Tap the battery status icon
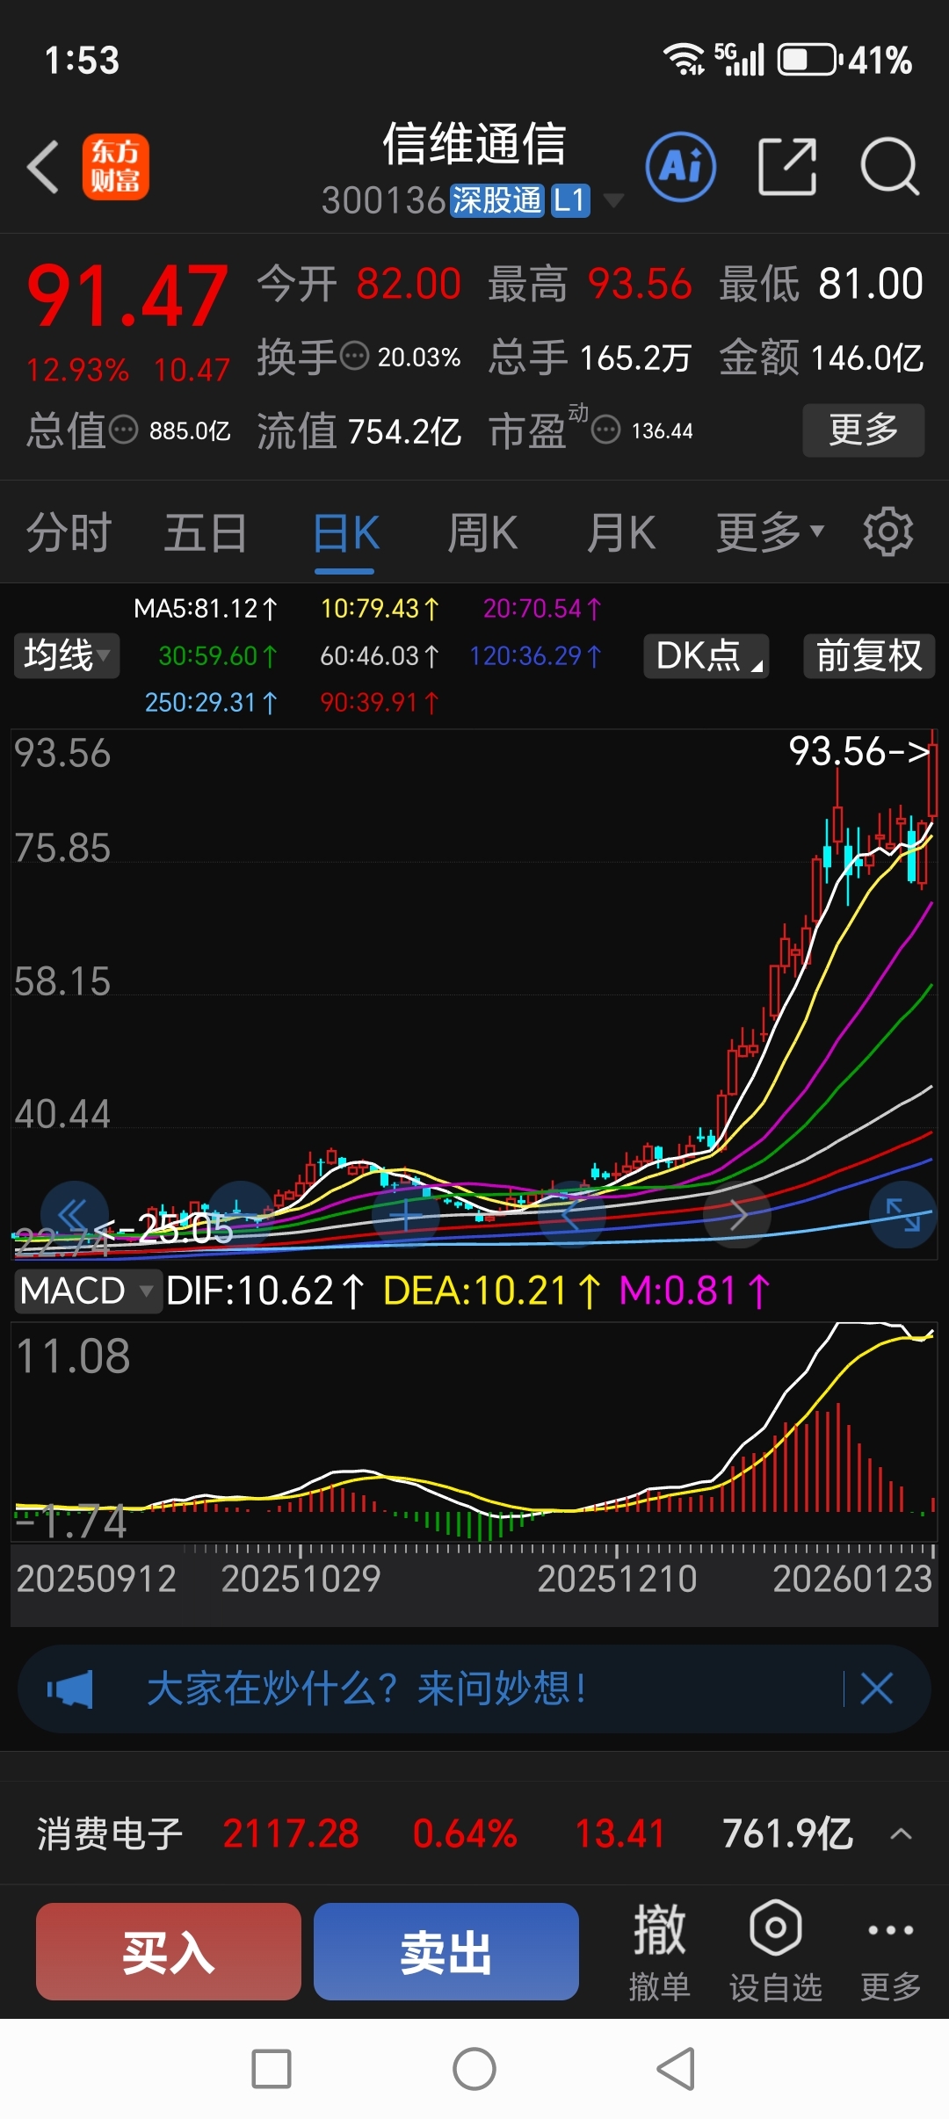949x2119 pixels. pos(808,60)
